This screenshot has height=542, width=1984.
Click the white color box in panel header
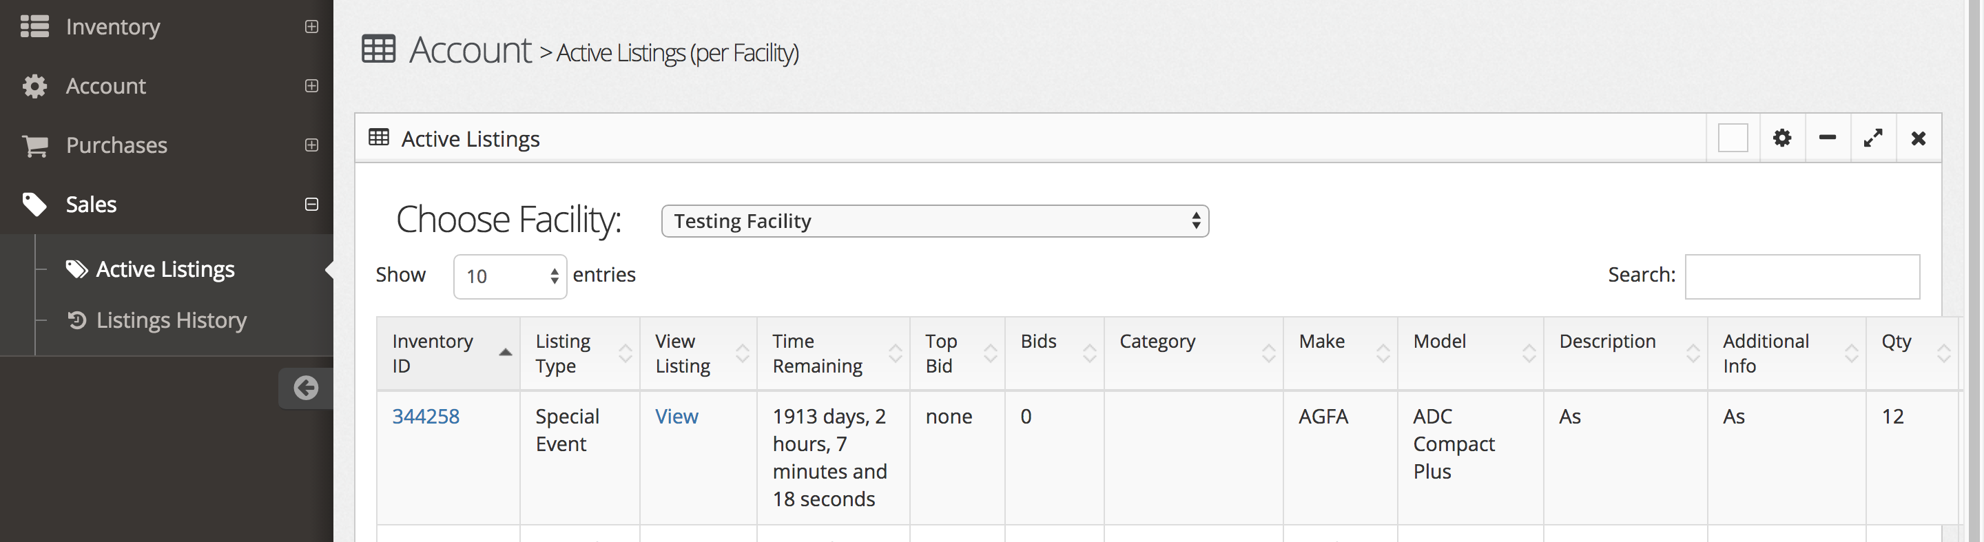[x=1732, y=138]
